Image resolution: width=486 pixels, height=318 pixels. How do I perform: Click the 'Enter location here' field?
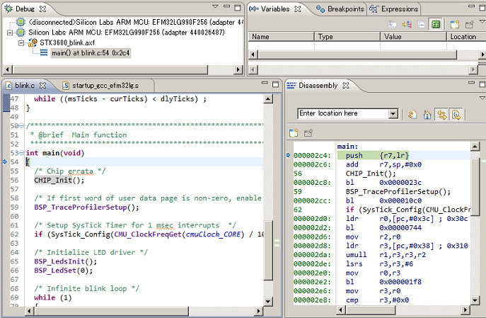343,113
